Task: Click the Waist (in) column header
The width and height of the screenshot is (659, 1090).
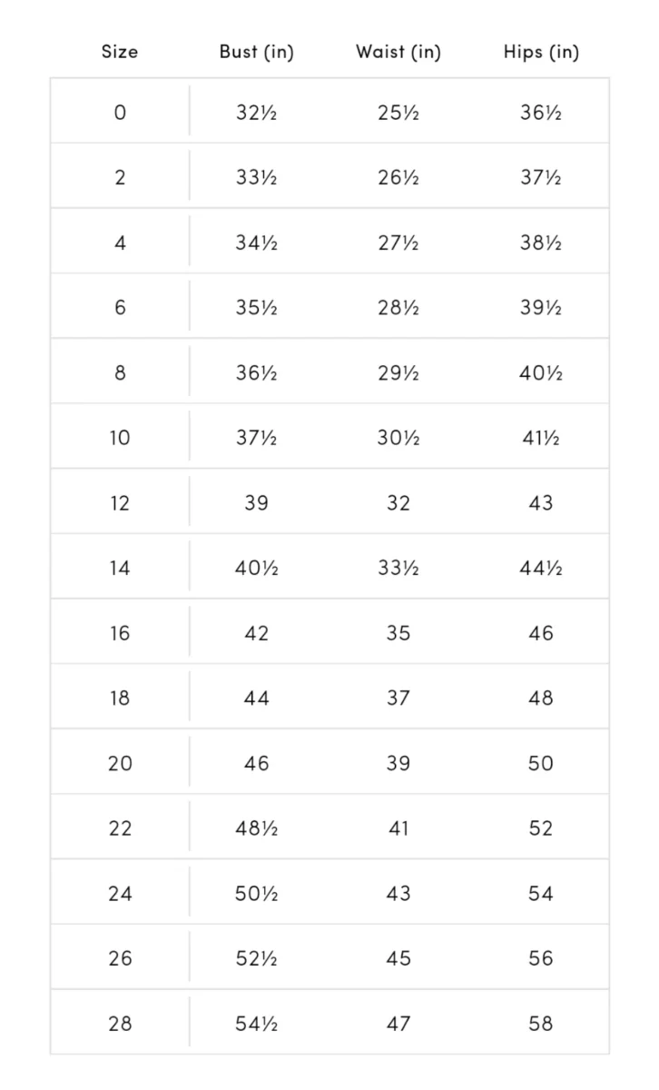Action: [398, 52]
